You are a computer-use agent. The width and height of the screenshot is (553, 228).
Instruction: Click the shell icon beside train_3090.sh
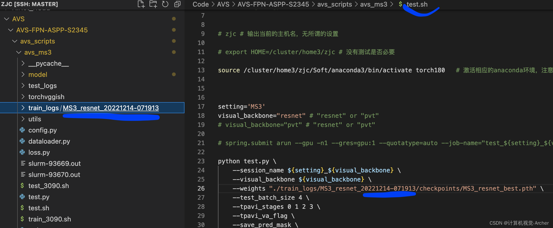tap(22, 219)
